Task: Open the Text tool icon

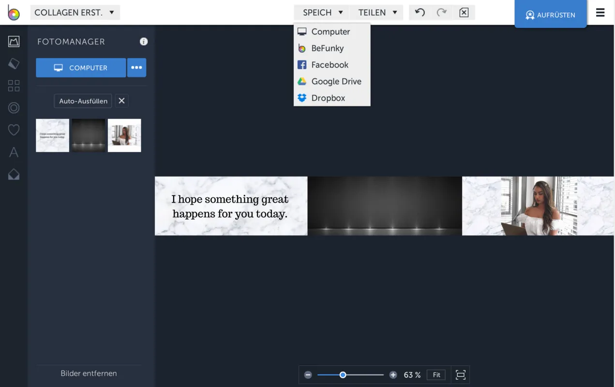Action: (14, 152)
